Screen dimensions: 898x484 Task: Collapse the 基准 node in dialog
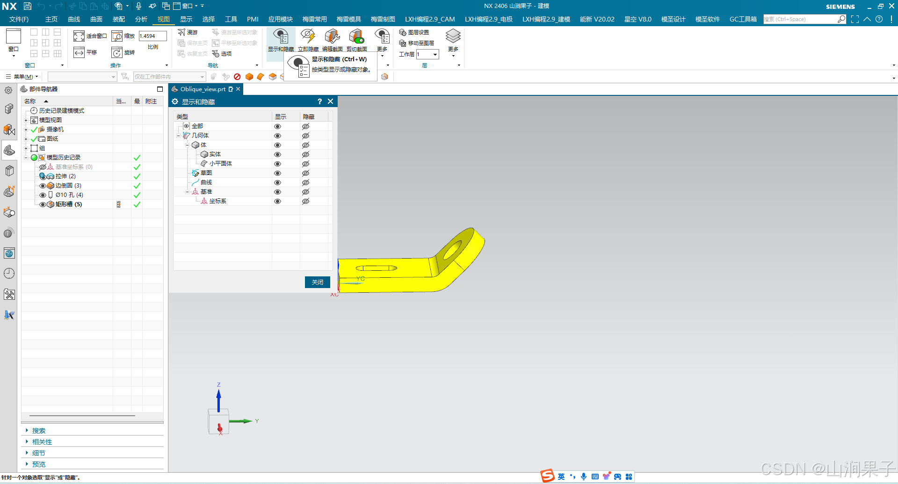tap(188, 192)
